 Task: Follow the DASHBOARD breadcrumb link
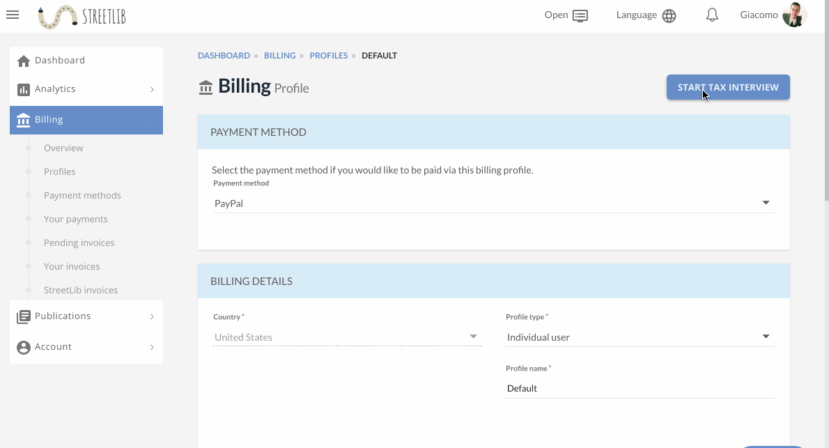224,56
